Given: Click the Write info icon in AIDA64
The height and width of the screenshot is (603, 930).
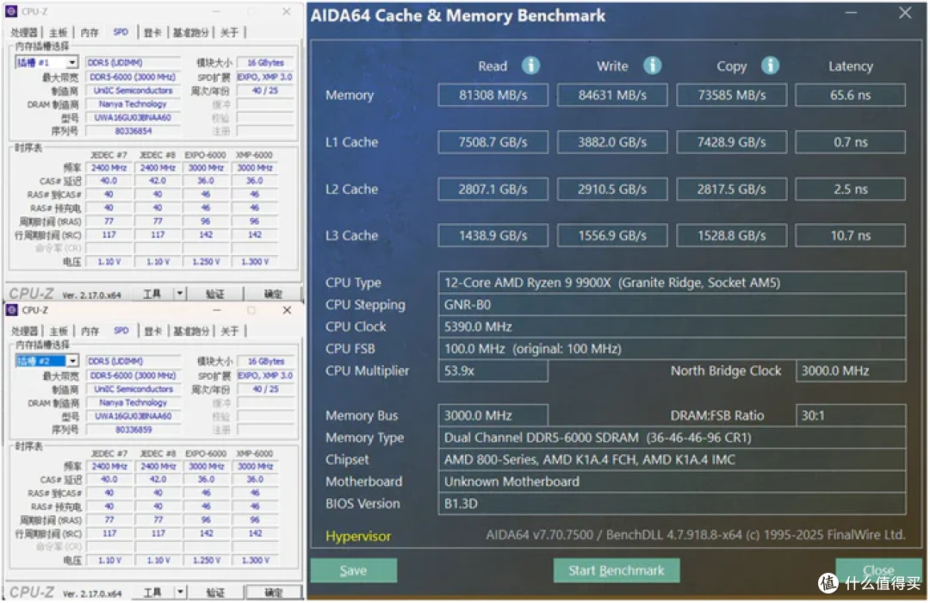Looking at the screenshot, I should point(652,65).
